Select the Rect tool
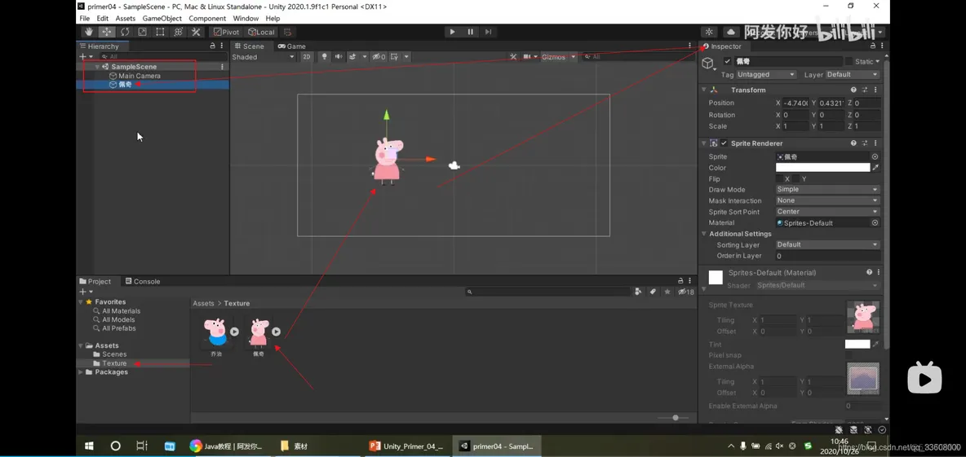The image size is (966, 457). [160, 32]
